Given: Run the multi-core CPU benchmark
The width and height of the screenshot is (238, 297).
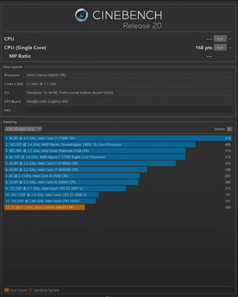Looking at the screenshot, I should coord(220,39).
